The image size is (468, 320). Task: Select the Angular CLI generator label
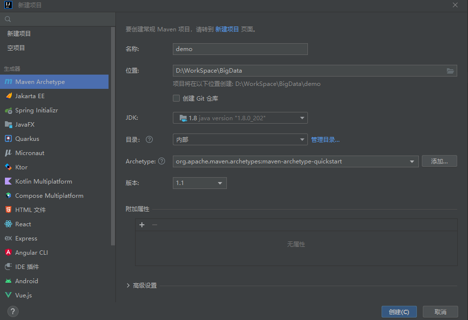(31, 253)
